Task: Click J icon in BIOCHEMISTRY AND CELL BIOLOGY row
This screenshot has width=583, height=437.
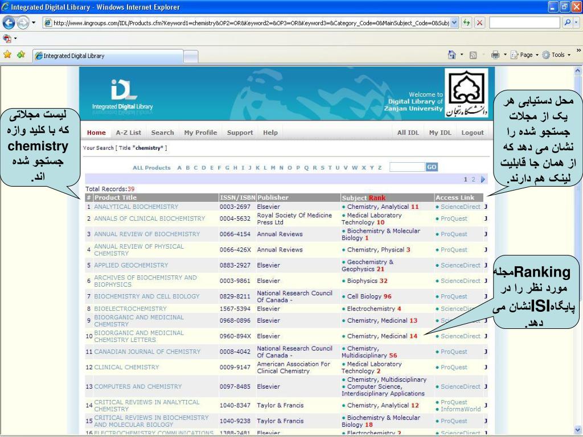Action: coord(486,296)
